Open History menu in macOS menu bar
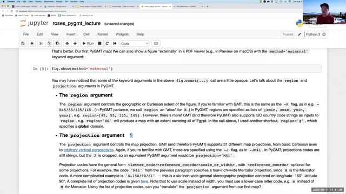Image resolution: width=346 pixels, height=194 pixels. [x=38, y=1]
